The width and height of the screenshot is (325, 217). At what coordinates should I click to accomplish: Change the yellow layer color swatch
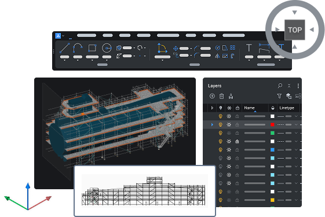(x=272, y=200)
